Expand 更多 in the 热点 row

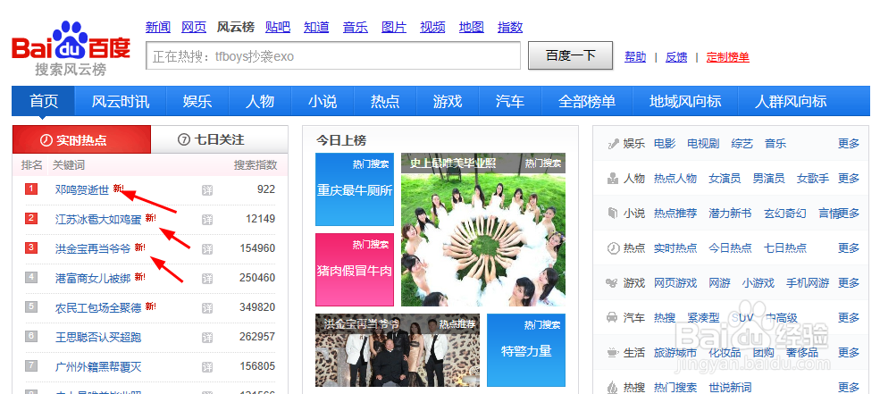click(849, 248)
